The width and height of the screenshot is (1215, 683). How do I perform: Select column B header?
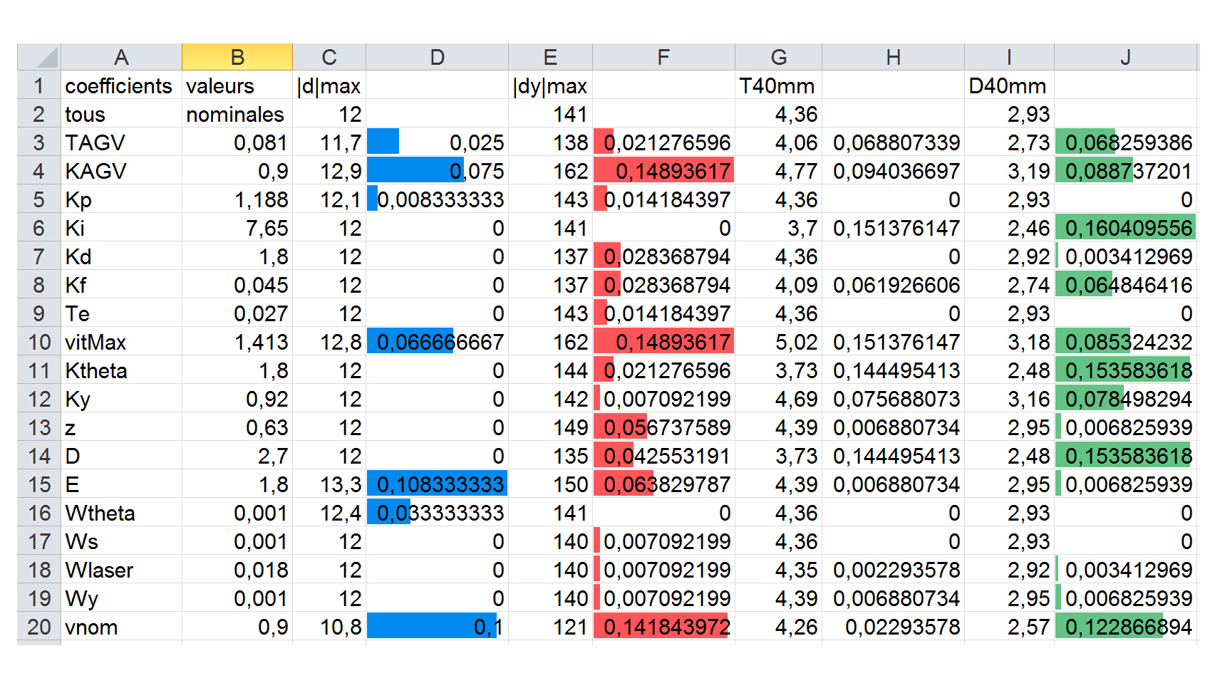tap(237, 57)
